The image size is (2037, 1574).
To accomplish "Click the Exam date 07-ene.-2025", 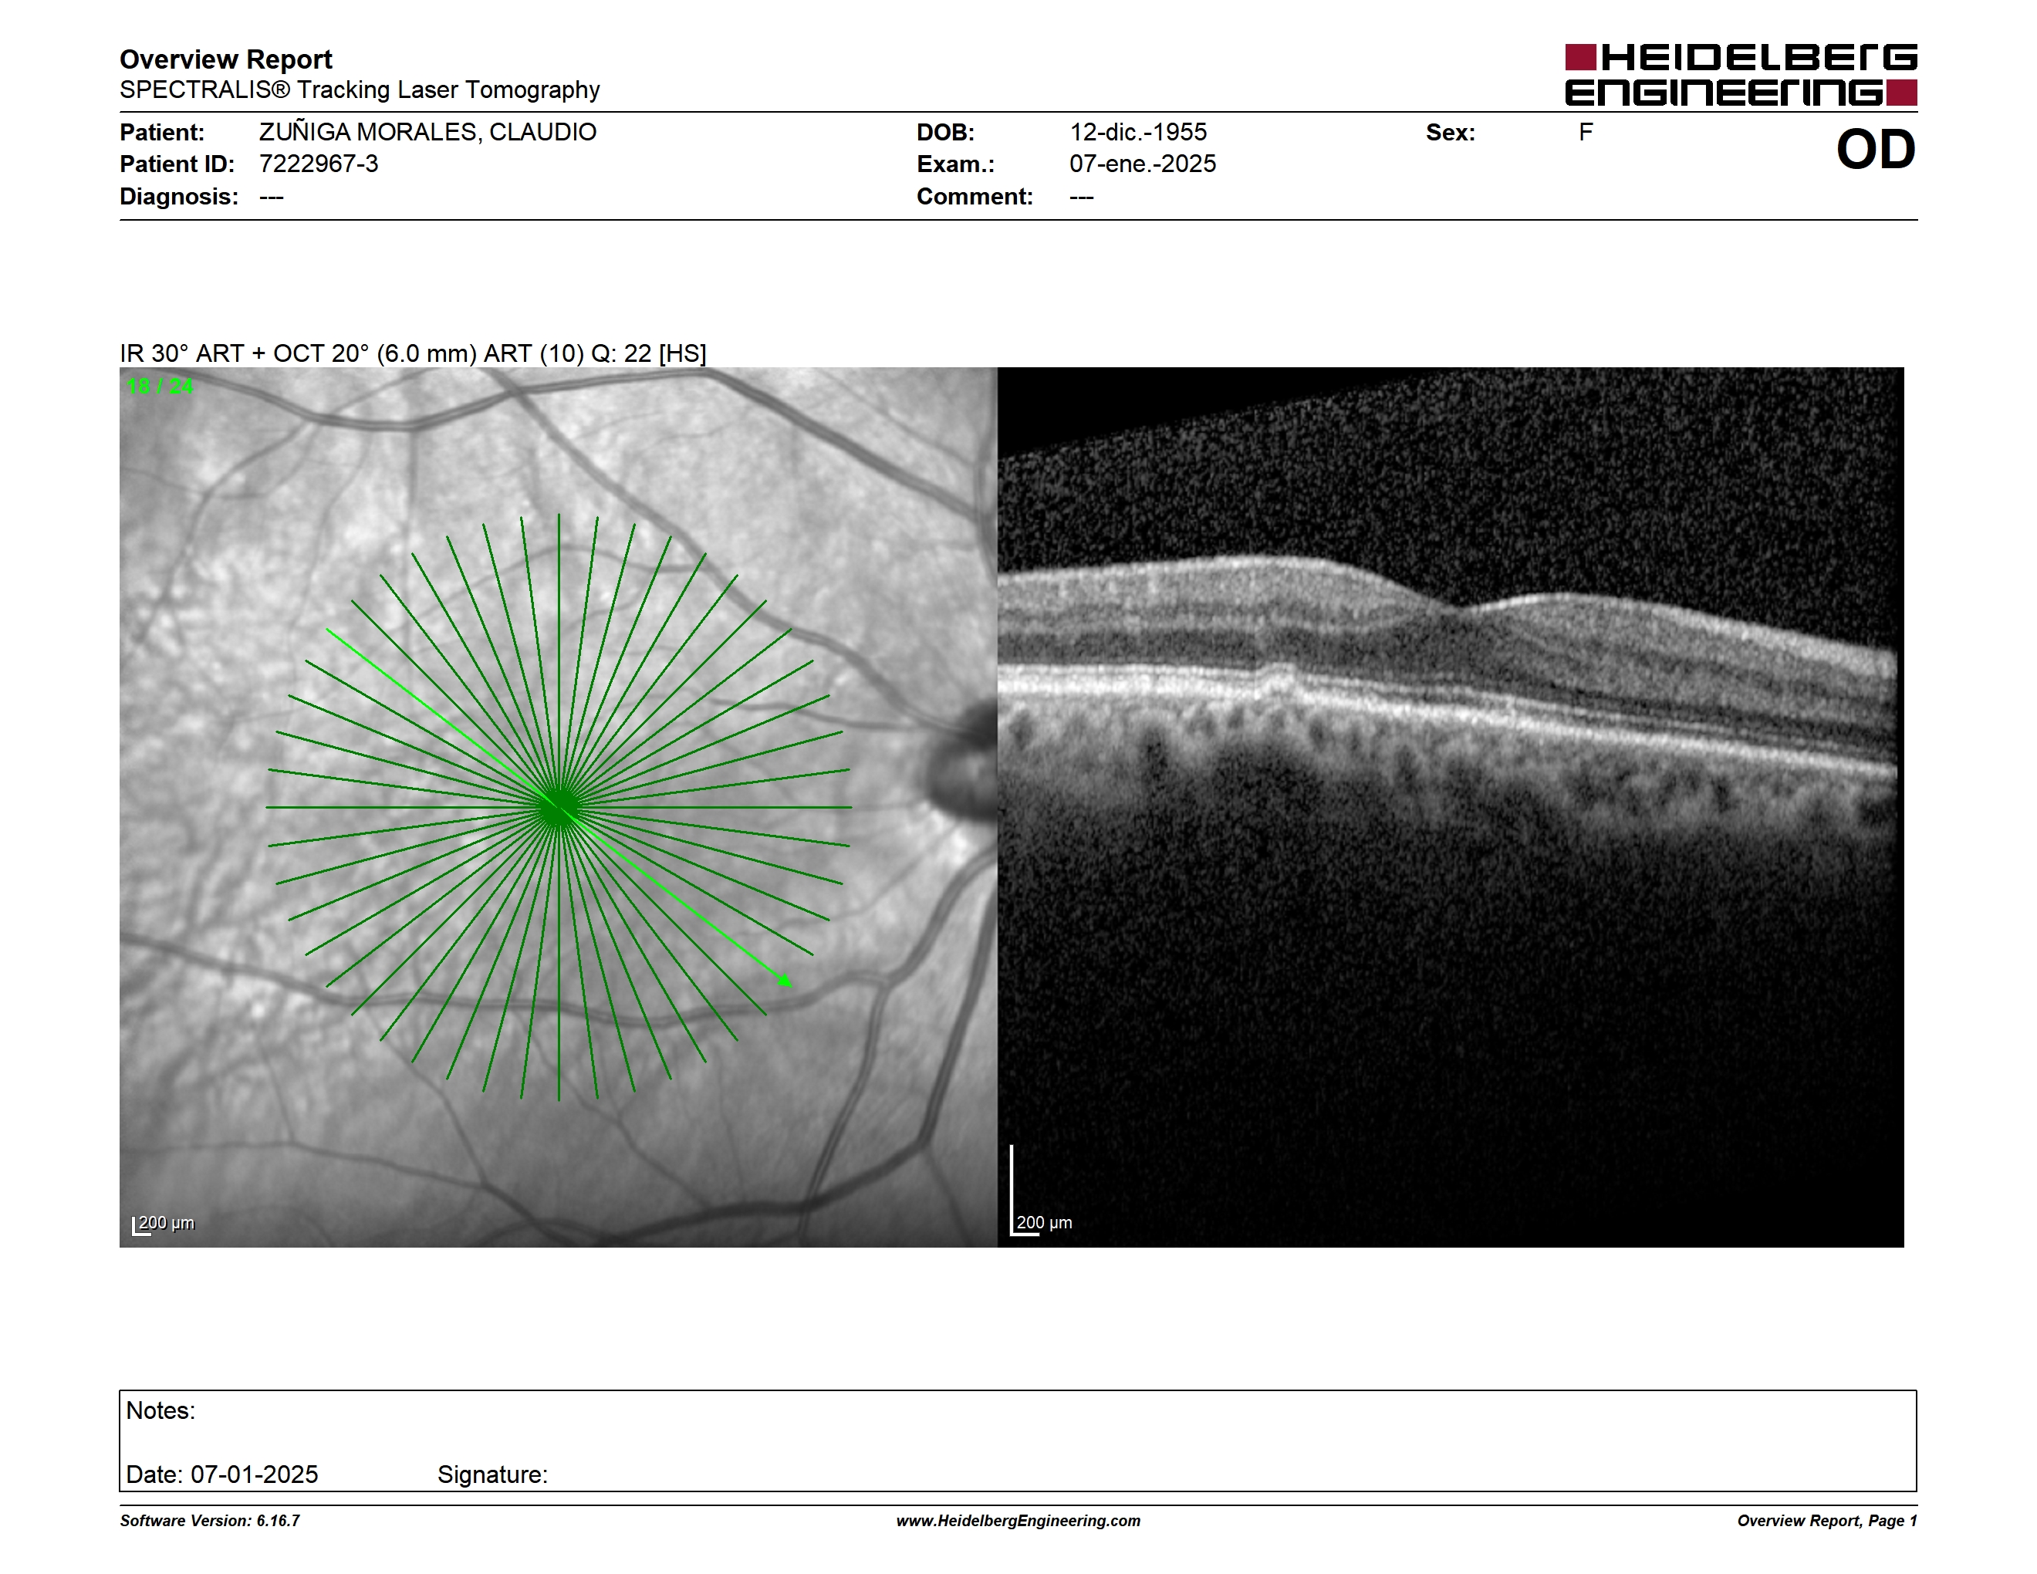I will tap(1143, 164).
